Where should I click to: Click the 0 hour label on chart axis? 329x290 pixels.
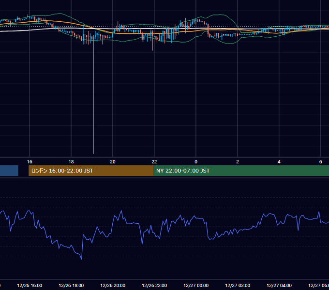pos(196,162)
